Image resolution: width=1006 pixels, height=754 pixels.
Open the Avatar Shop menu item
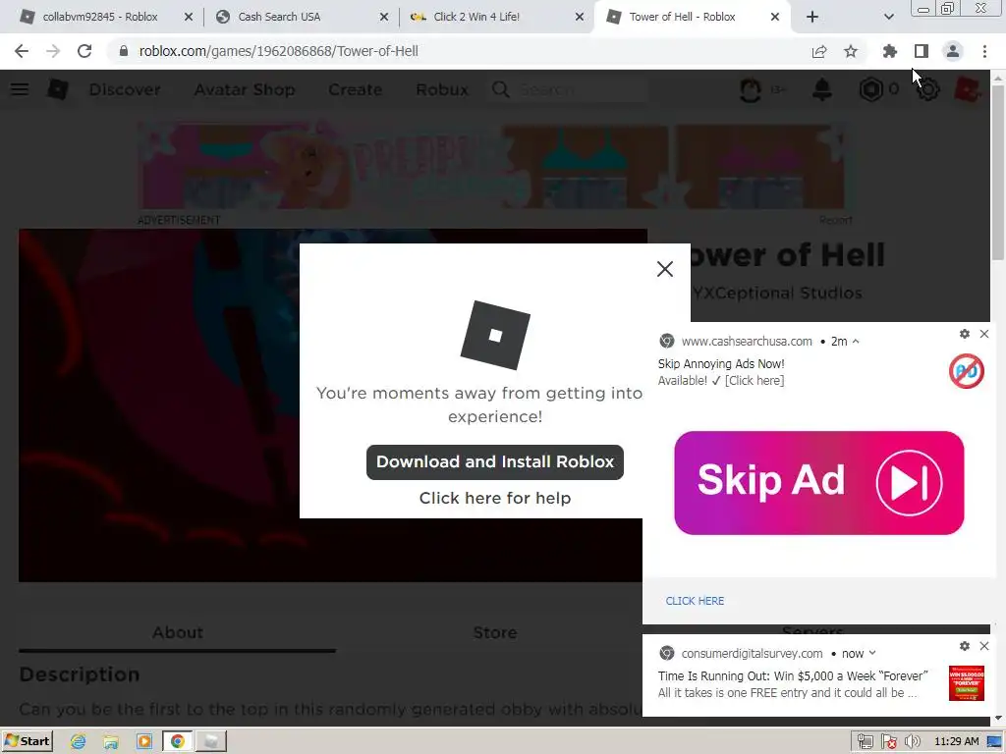[x=245, y=89]
